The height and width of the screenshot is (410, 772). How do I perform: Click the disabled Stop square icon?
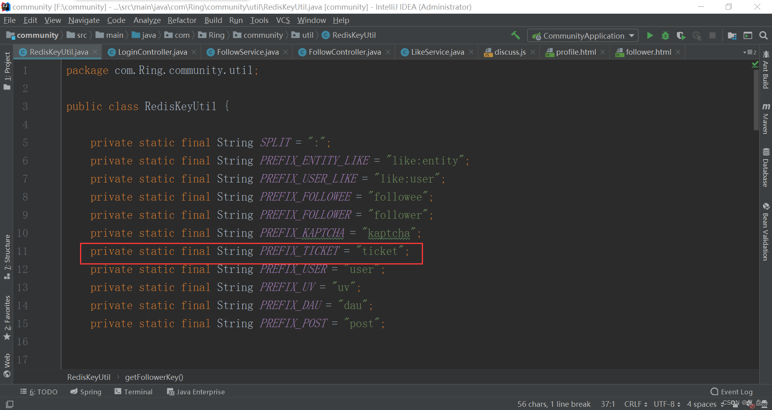712,35
